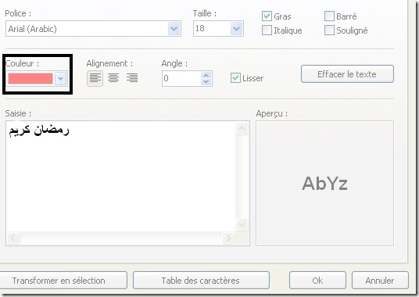The width and height of the screenshot is (419, 297).
Task: Click Saisie scrollbar down arrow
Action: click(x=242, y=224)
